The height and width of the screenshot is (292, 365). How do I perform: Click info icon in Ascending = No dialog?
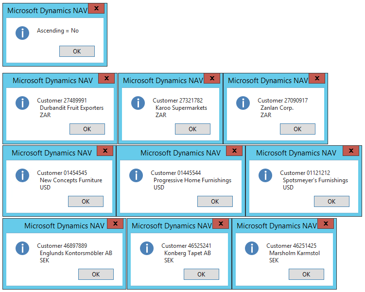tap(22, 33)
